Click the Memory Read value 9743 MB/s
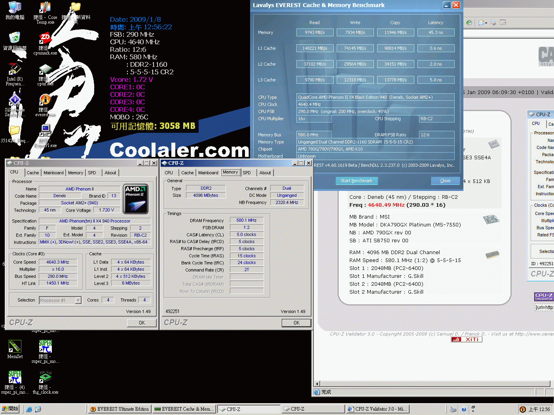 pyautogui.click(x=315, y=32)
